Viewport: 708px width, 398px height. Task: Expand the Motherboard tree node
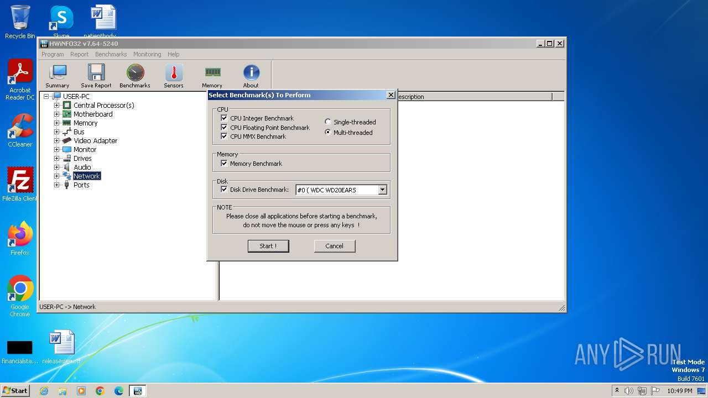point(56,114)
